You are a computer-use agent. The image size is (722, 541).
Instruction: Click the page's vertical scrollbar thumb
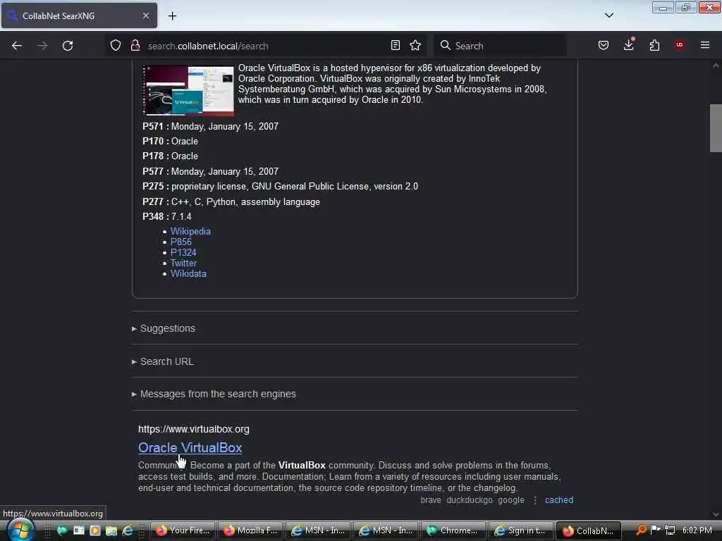716,128
